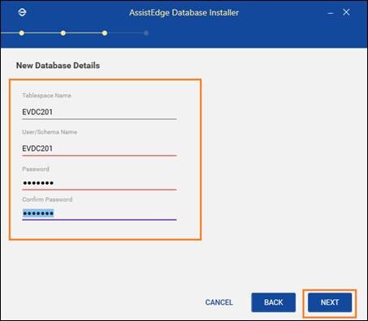This screenshot has height=321, width=368.
Task: Select the second wizard step dot
Action: pos(63,33)
